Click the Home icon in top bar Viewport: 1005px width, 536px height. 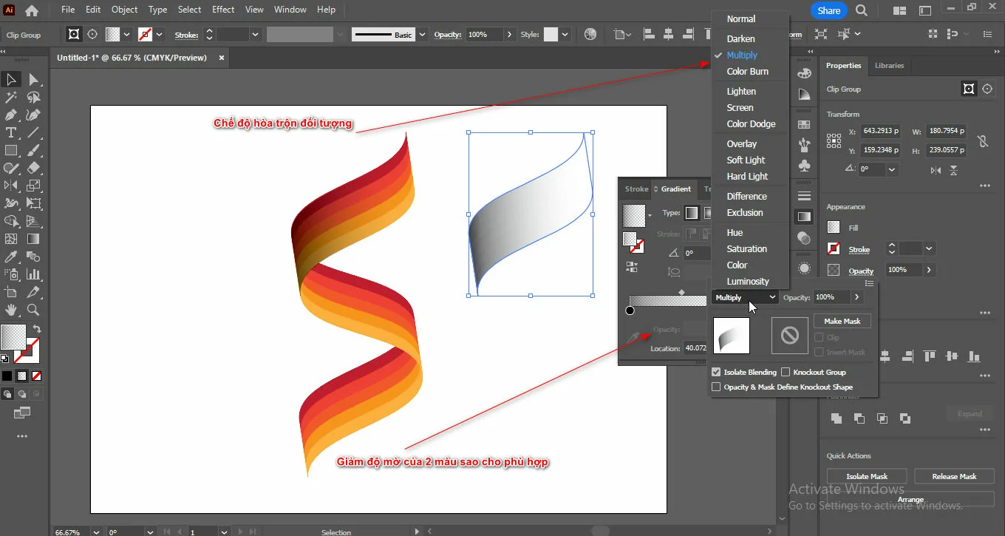[32, 10]
